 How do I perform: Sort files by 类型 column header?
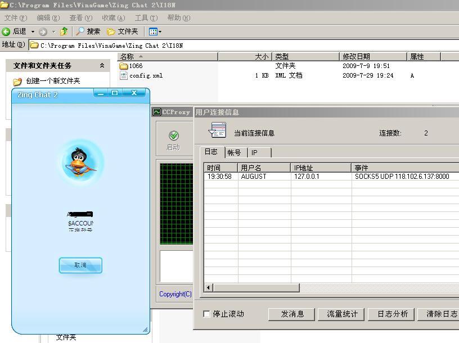point(305,56)
